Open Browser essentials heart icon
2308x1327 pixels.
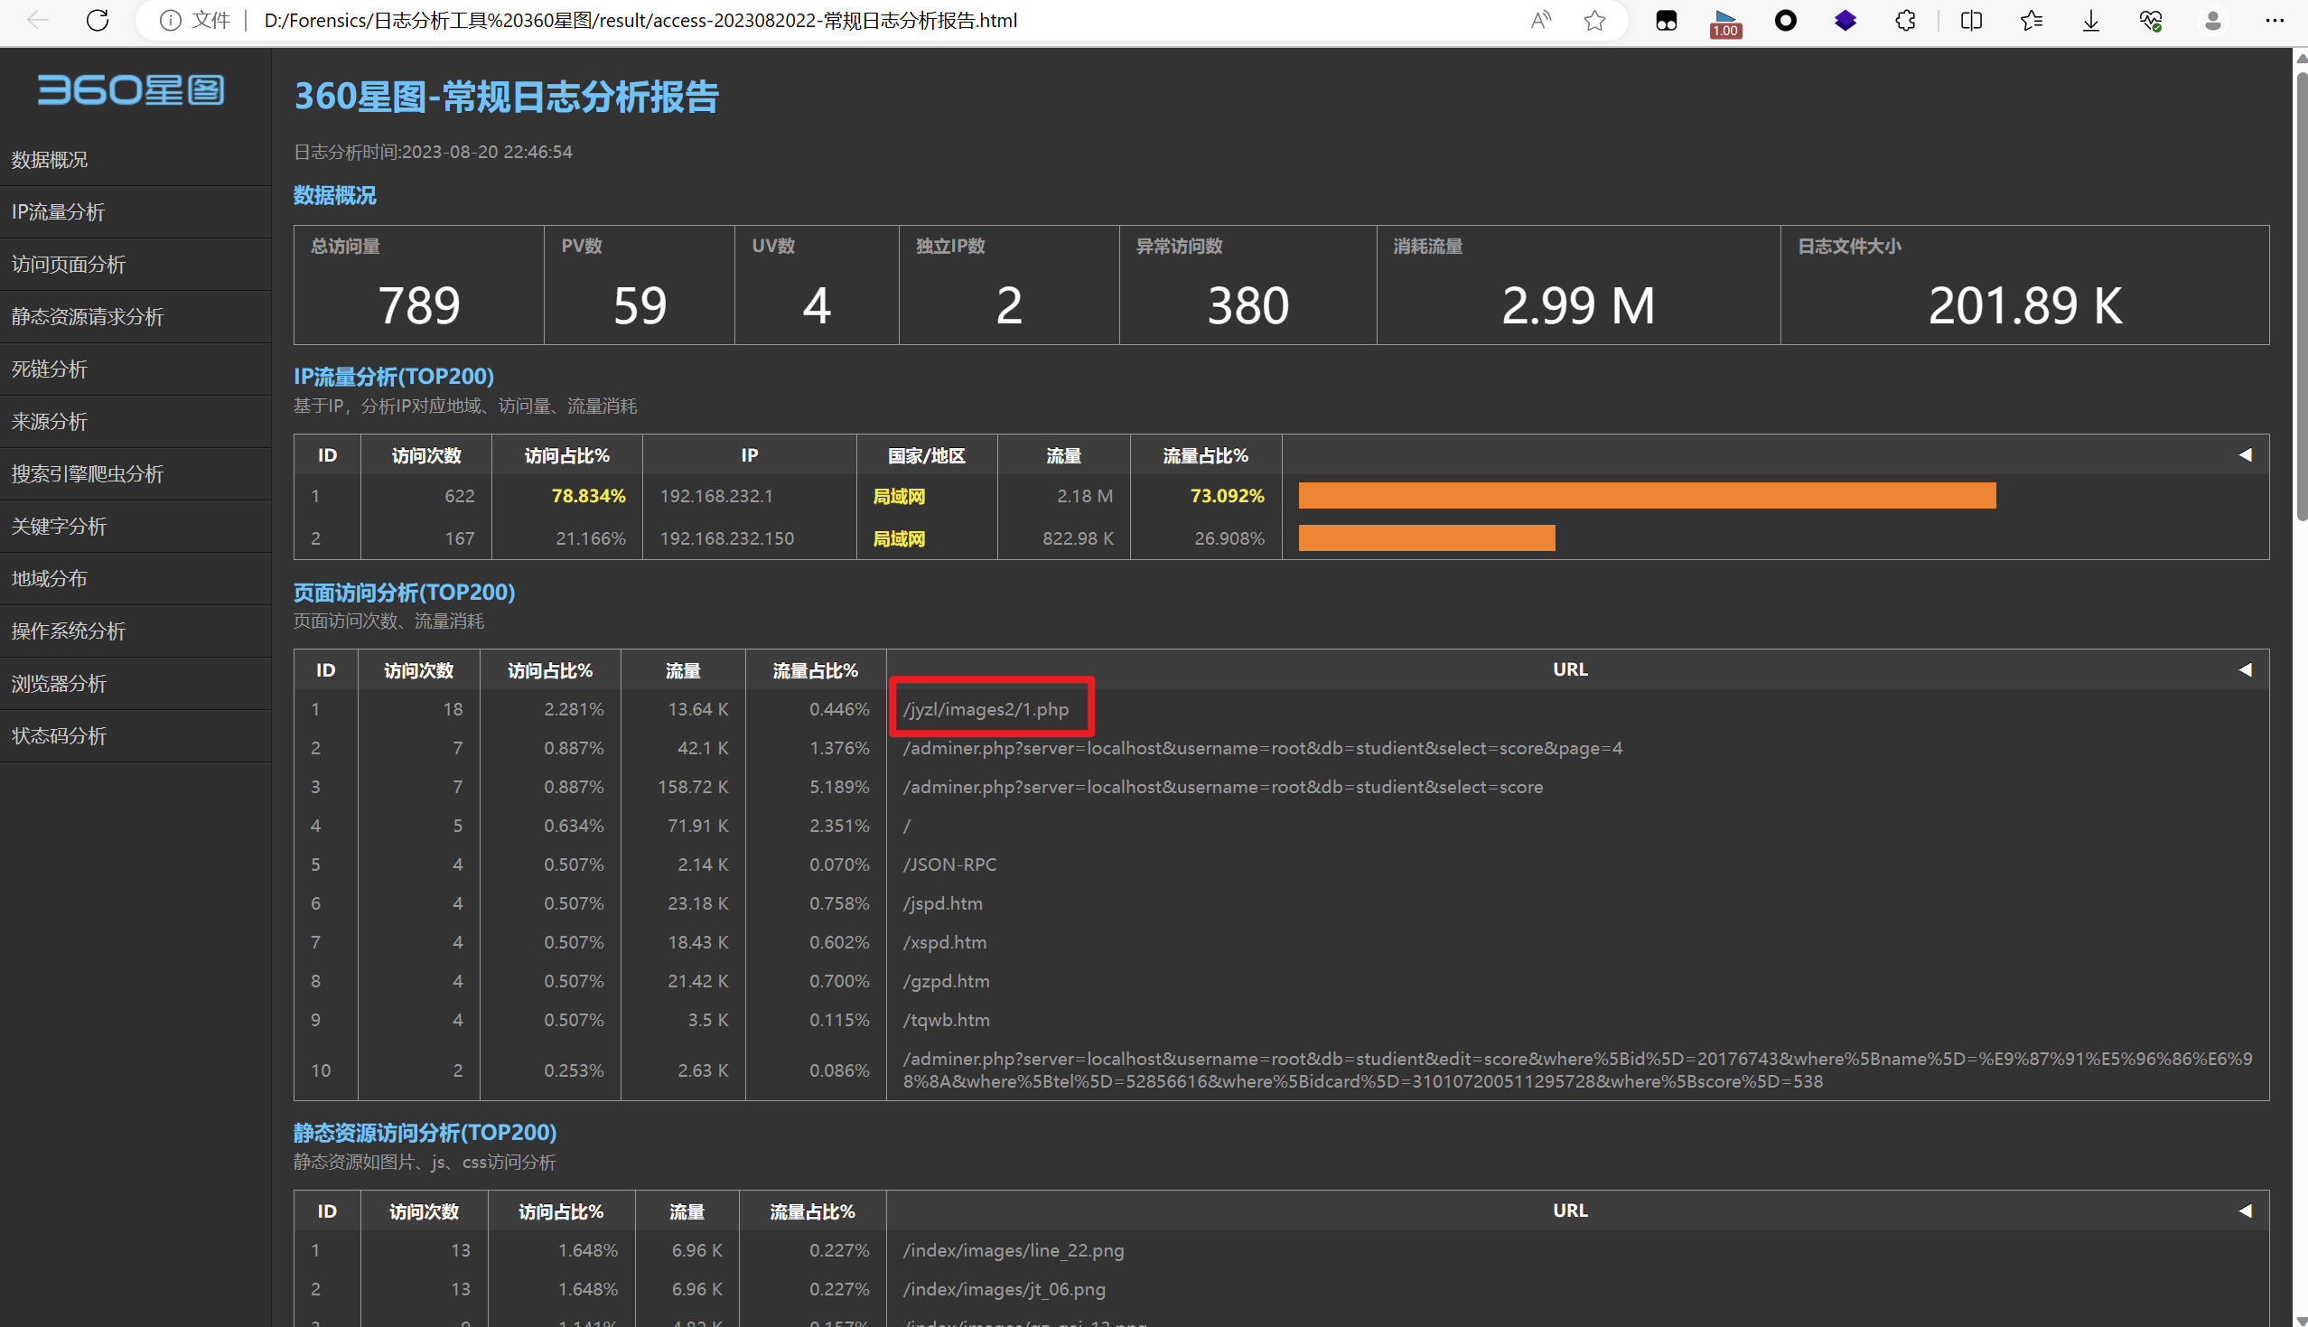pos(2152,20)
